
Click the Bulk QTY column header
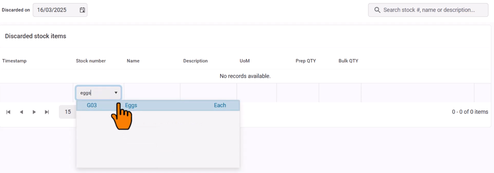348,61
